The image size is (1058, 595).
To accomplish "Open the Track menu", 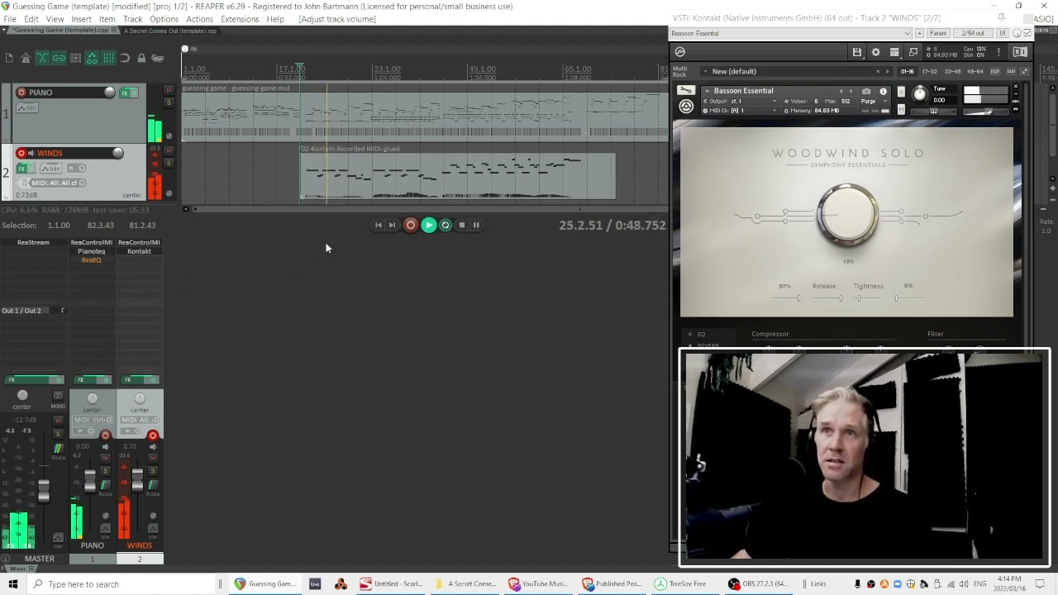I will pos(132,19).
